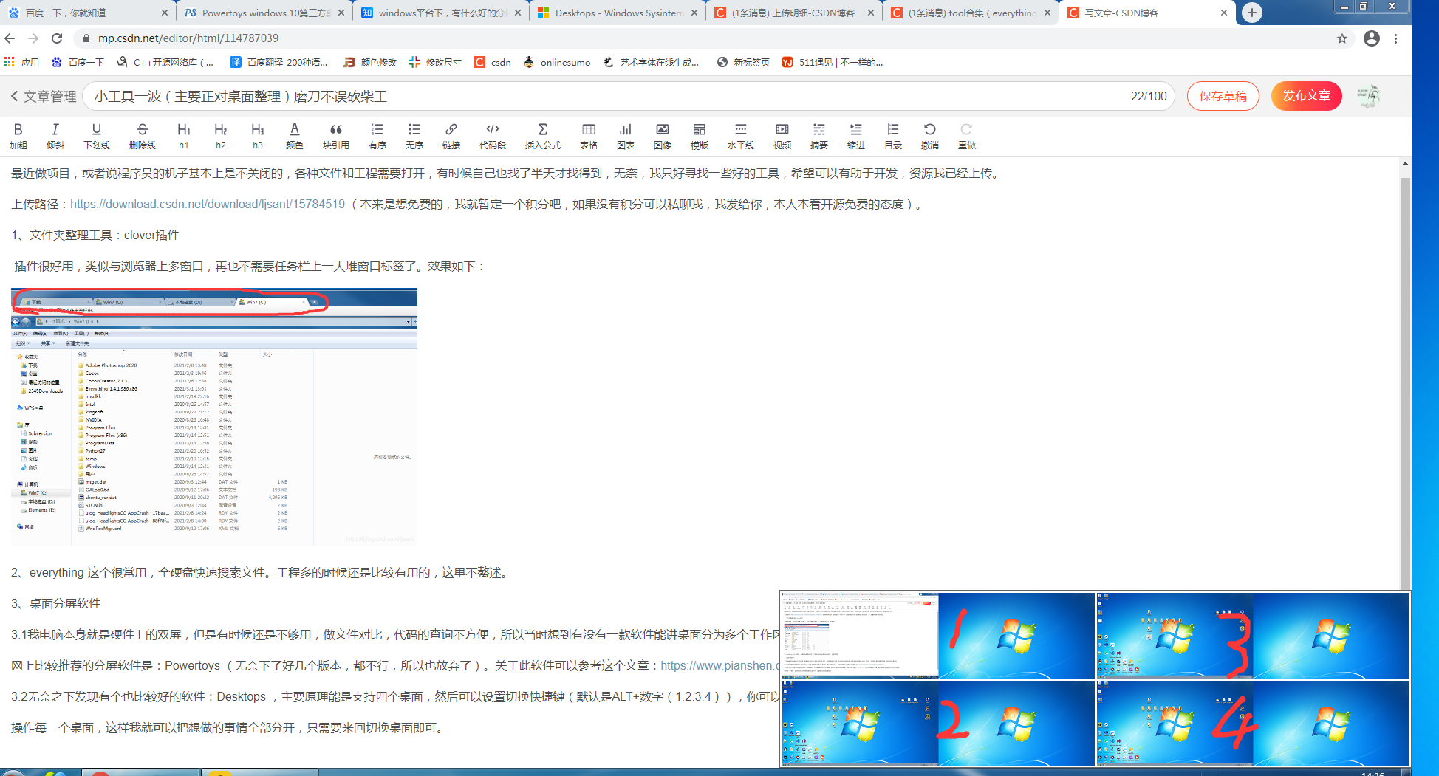1439x776 pixels.
Task: Open the csdn bookmark
Action: click(x=493, y=62)
